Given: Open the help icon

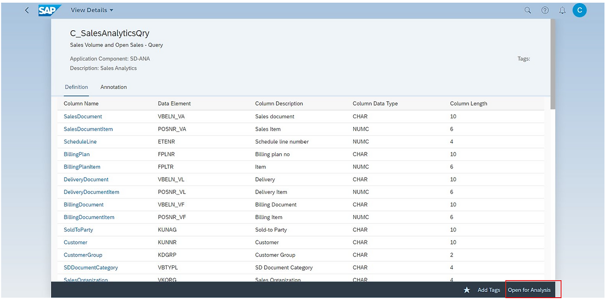Looking at the screenshot, I should pyautogui.click(x=544, y=10).
